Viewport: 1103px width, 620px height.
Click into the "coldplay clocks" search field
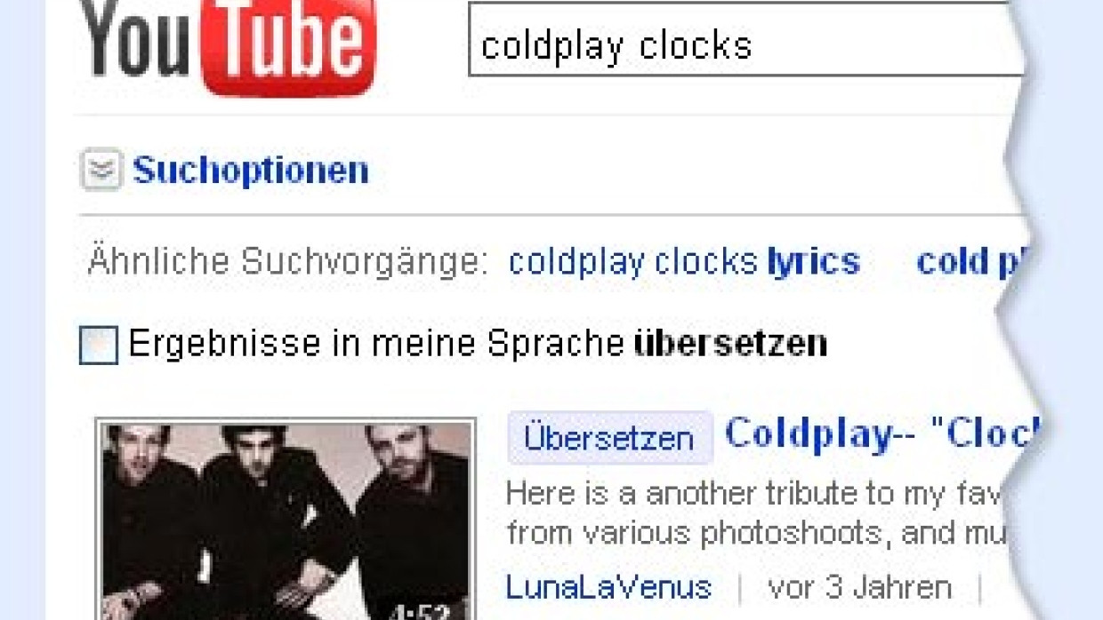[747, 40]
